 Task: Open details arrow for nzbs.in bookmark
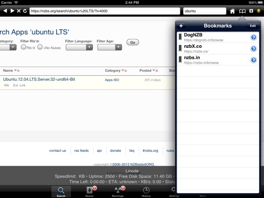point(254,60)
